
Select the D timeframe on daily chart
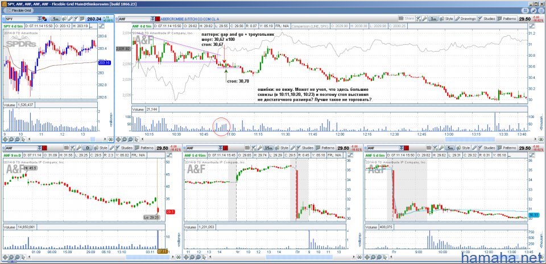pyautogui.click(x=88, y=148)
